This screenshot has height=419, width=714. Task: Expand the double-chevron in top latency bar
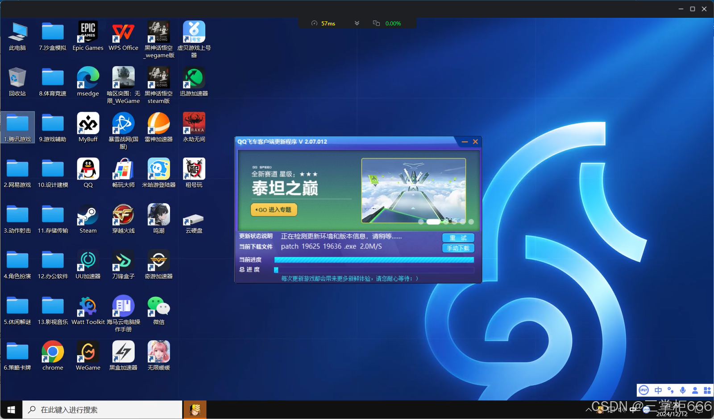pyautogui.click(x=357, y=23)
